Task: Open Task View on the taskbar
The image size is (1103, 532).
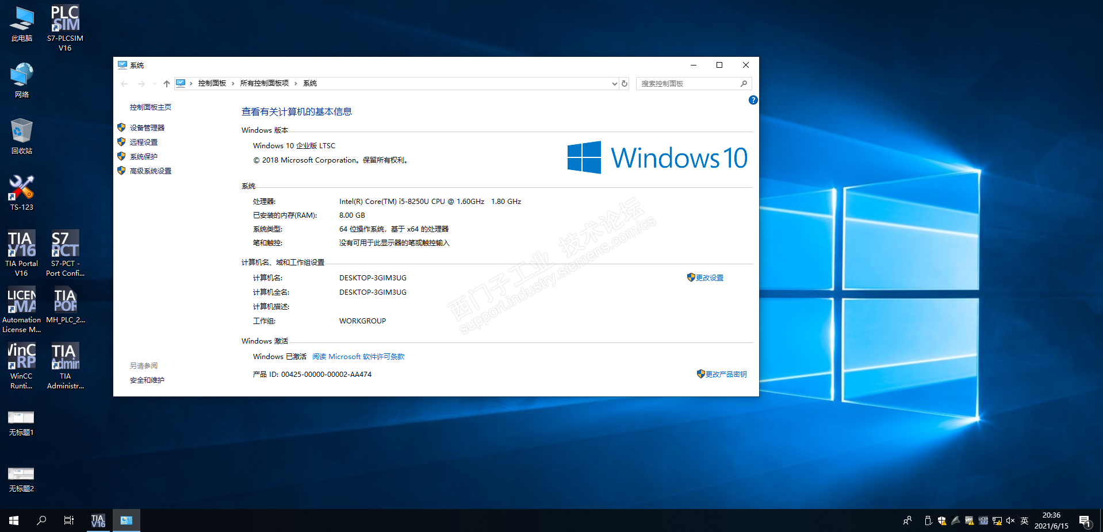Action: tap(69, 521)
